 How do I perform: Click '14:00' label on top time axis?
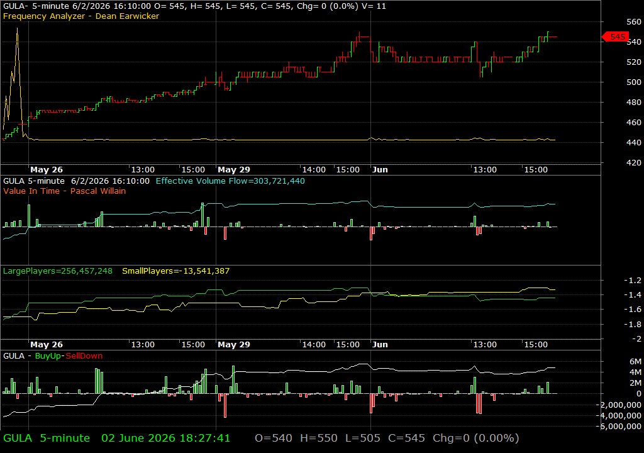(x=314, y=169)
